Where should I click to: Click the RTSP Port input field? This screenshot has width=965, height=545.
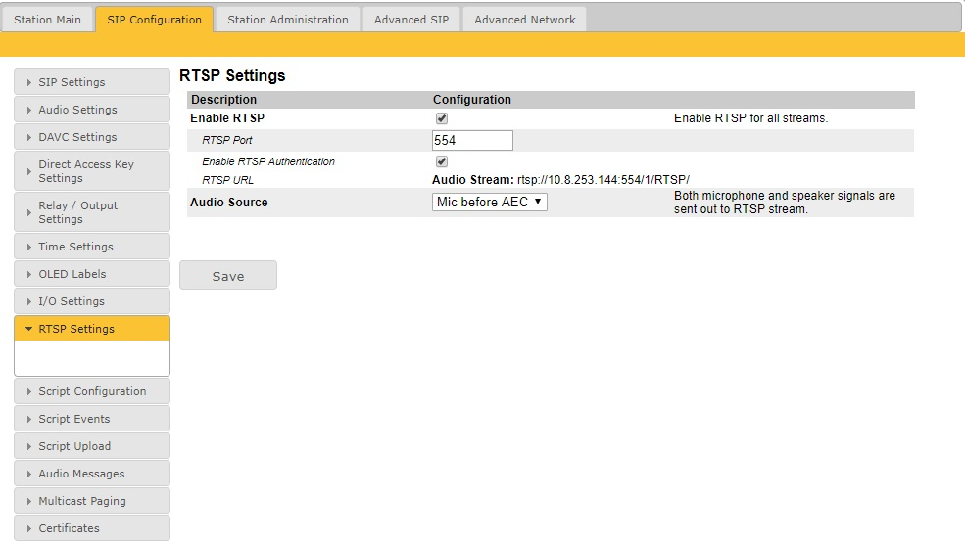click(x=472, y=140)
